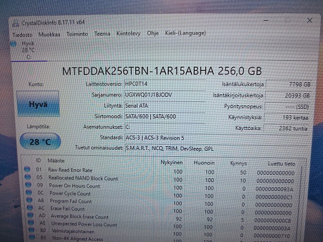Click the Hyvä health status button
Screen dimensions: 323x242
point(38,104)
